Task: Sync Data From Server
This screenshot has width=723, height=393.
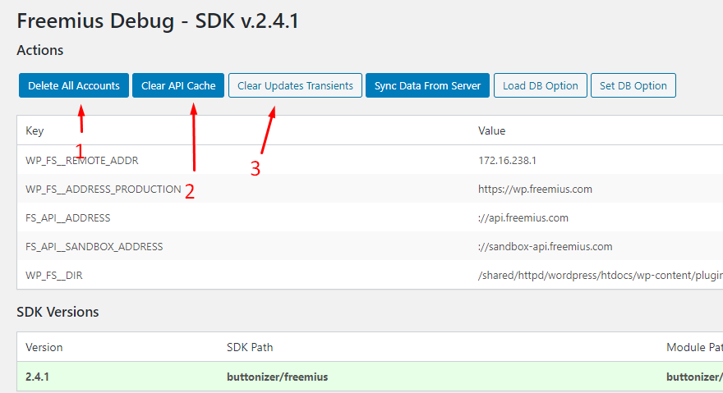Action: [427, 85]
